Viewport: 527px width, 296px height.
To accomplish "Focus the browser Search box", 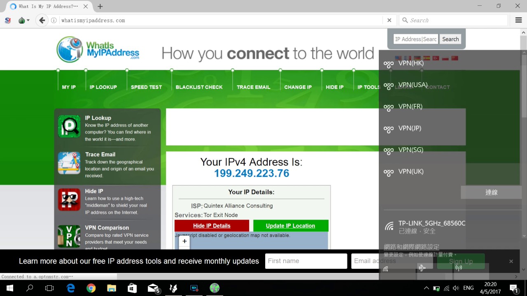I will click(453, 20).
